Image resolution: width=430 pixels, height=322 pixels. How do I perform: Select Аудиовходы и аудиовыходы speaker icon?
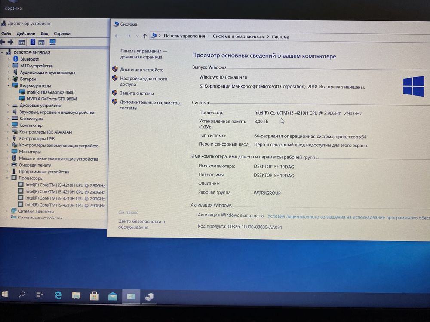click(x=15, y=72)
